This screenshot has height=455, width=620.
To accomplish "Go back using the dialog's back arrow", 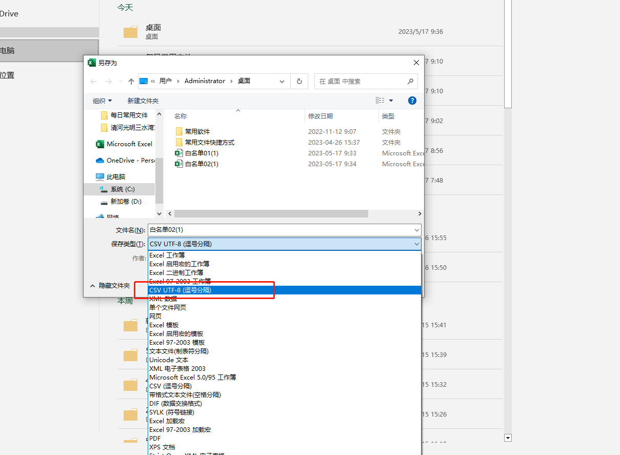I will (x=93, y=81).
